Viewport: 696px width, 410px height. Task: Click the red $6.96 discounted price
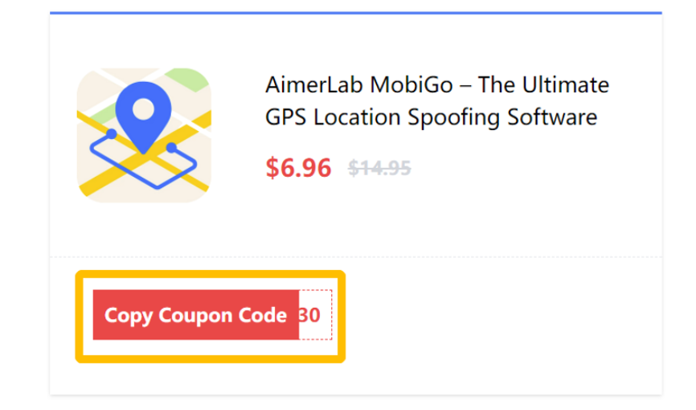[x=298, y=168]
